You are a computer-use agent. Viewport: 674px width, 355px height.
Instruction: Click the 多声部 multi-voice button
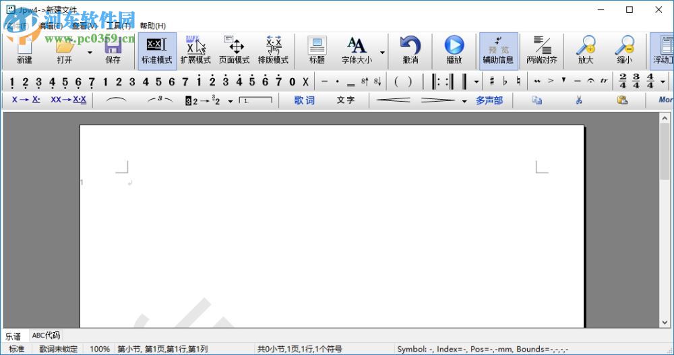point(489,100)
